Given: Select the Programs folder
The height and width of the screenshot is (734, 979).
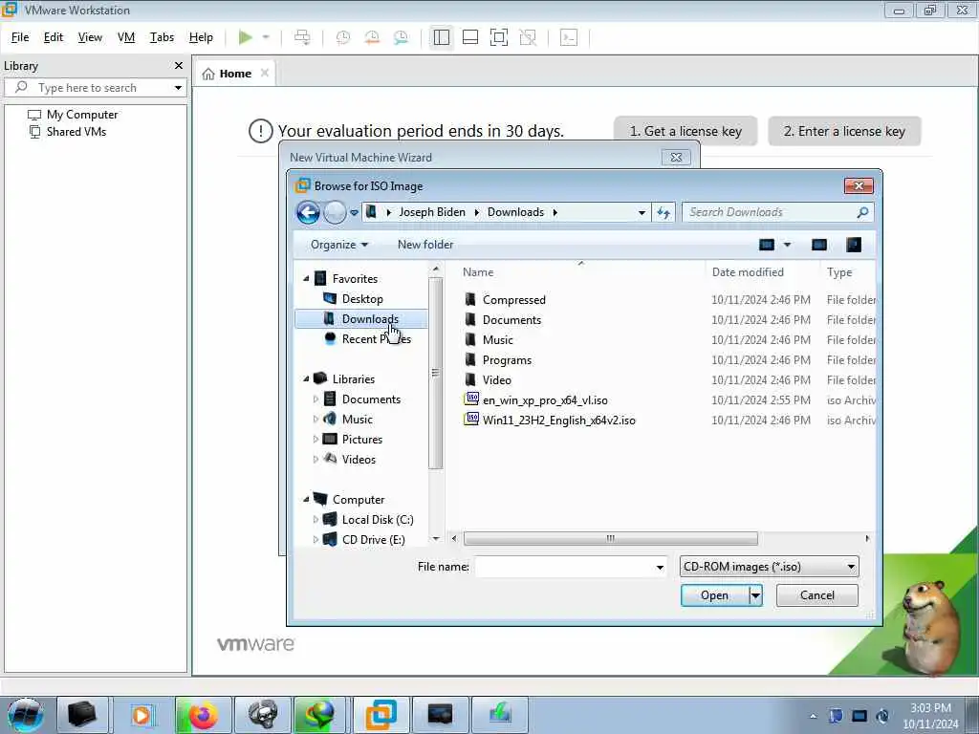Looking at the screenshot, I should (507, 360).
